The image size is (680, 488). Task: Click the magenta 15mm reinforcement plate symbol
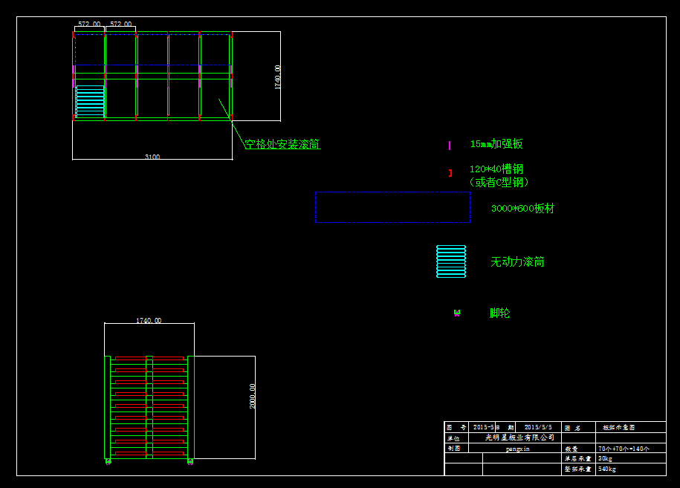coord(450,146)
